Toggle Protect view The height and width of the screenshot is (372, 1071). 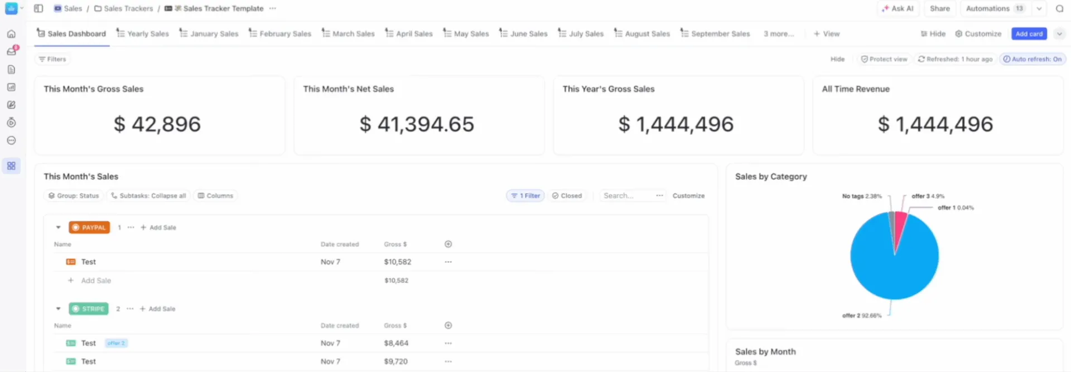pyautogui.click(x=884, y=59)
